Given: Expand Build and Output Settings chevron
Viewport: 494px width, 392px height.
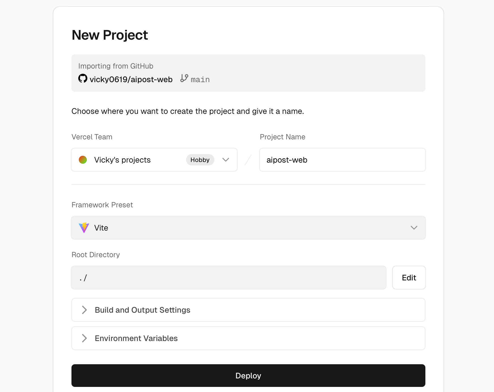Looking at the screenshot, I should click(84, 310).
